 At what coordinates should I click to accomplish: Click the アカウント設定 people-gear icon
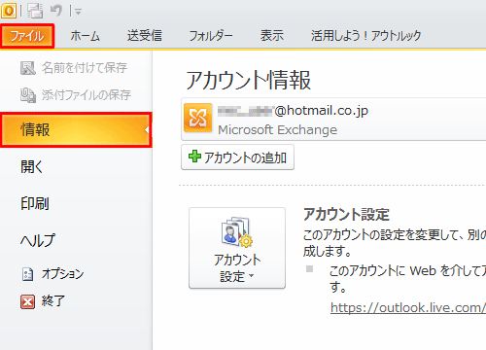[x=237, y=231]
